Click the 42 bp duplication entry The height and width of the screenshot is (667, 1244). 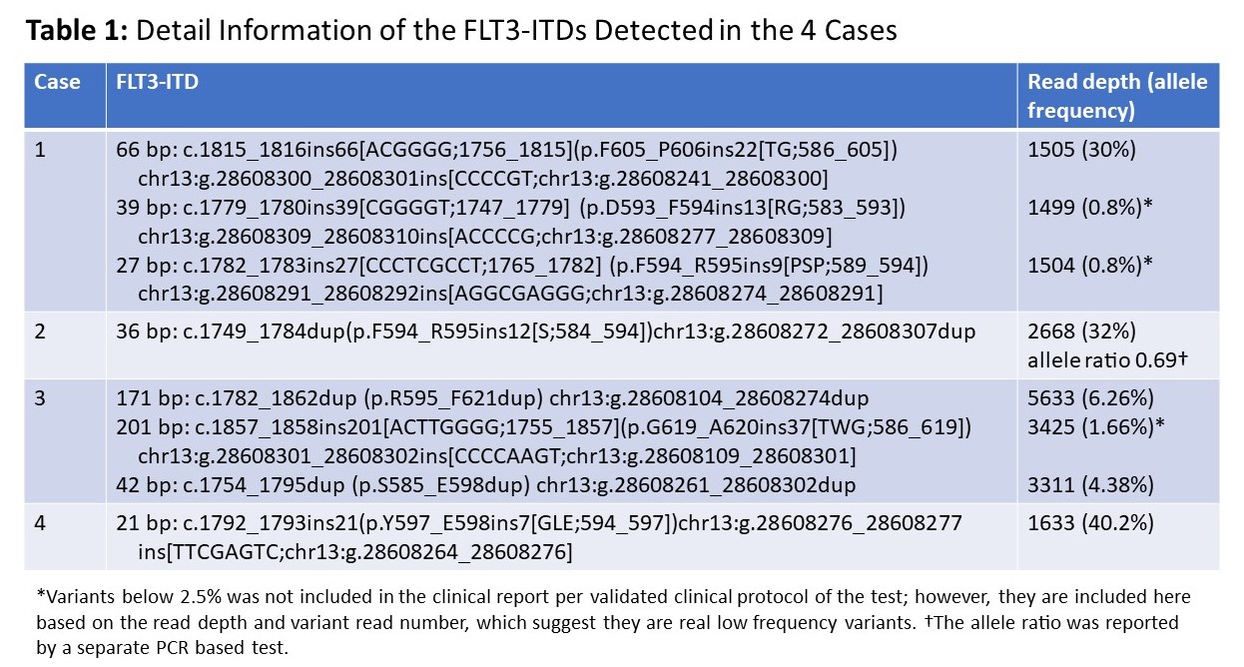point(486,485)
